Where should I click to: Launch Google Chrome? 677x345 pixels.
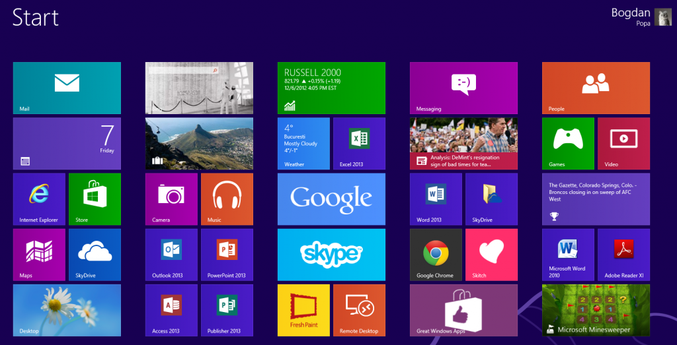pyautogui.click(x=436, y=254)
